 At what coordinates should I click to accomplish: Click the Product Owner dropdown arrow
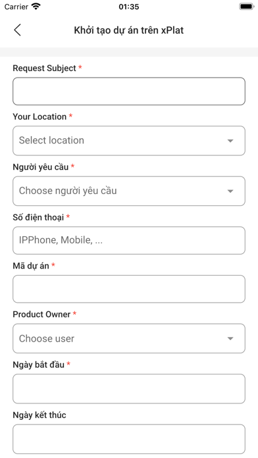[230, 338]
